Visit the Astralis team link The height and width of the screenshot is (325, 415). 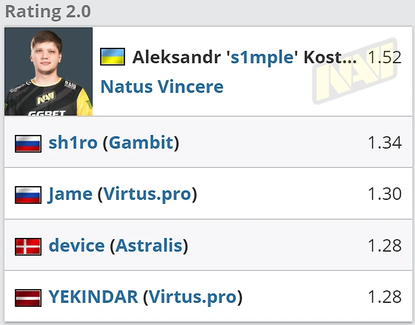click(149, 246)
